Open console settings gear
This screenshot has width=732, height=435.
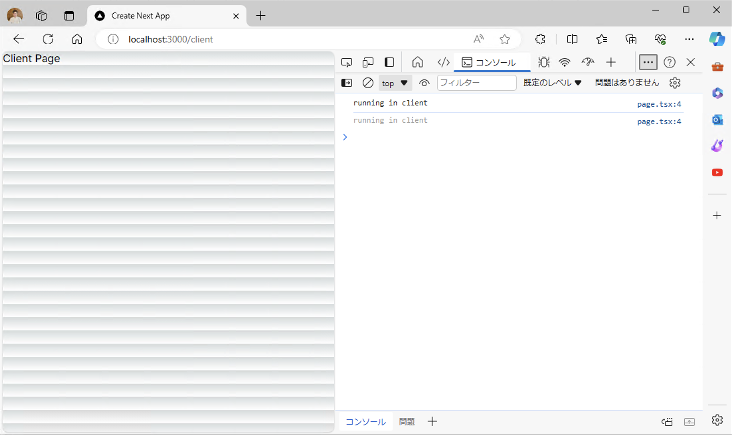[675, 83]
